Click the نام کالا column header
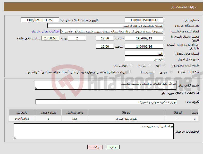The width and height of the screenshot is (203, 154). tap(126, 113)
